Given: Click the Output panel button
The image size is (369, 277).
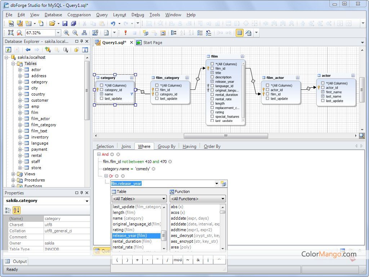Looking at the screenshot, I should point(16,261).
